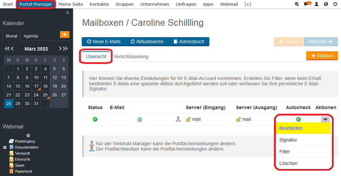Expand the Dokumentation folder tree node
341x176 pixels.
tap(5, 147)
